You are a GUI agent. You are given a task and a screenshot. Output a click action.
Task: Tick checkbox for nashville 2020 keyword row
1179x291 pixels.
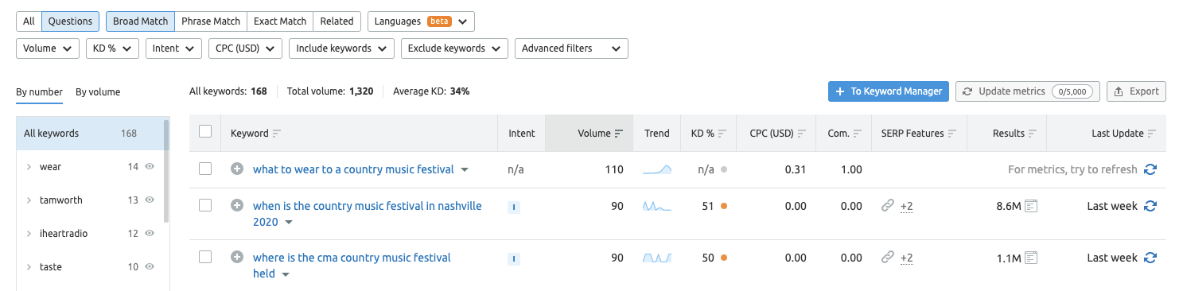(205, 205)
